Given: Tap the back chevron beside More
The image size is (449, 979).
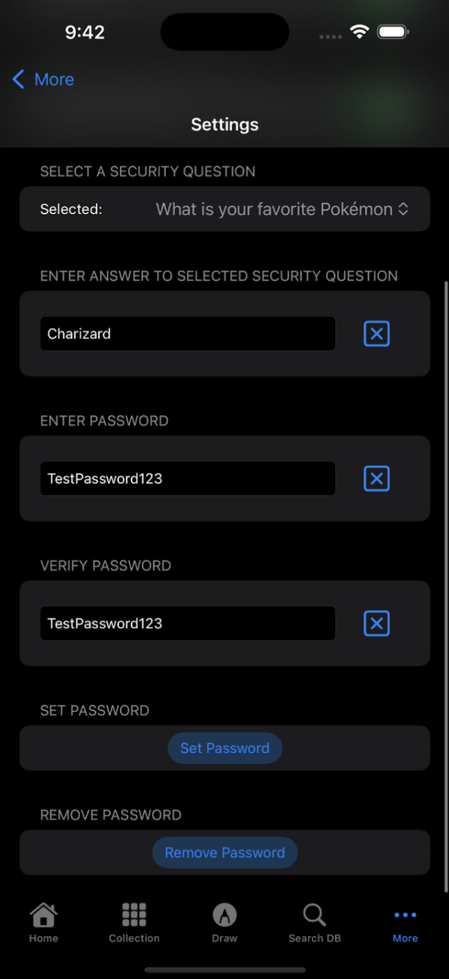Looking at the screenshot, I should coord(18,79).
